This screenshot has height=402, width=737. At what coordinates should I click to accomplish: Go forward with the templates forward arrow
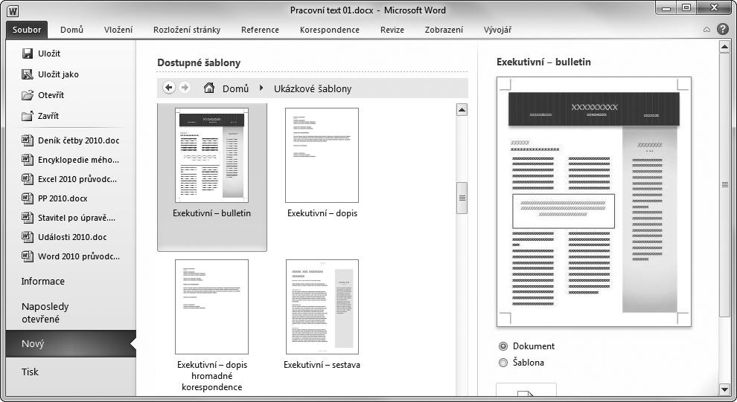point(185,88)
